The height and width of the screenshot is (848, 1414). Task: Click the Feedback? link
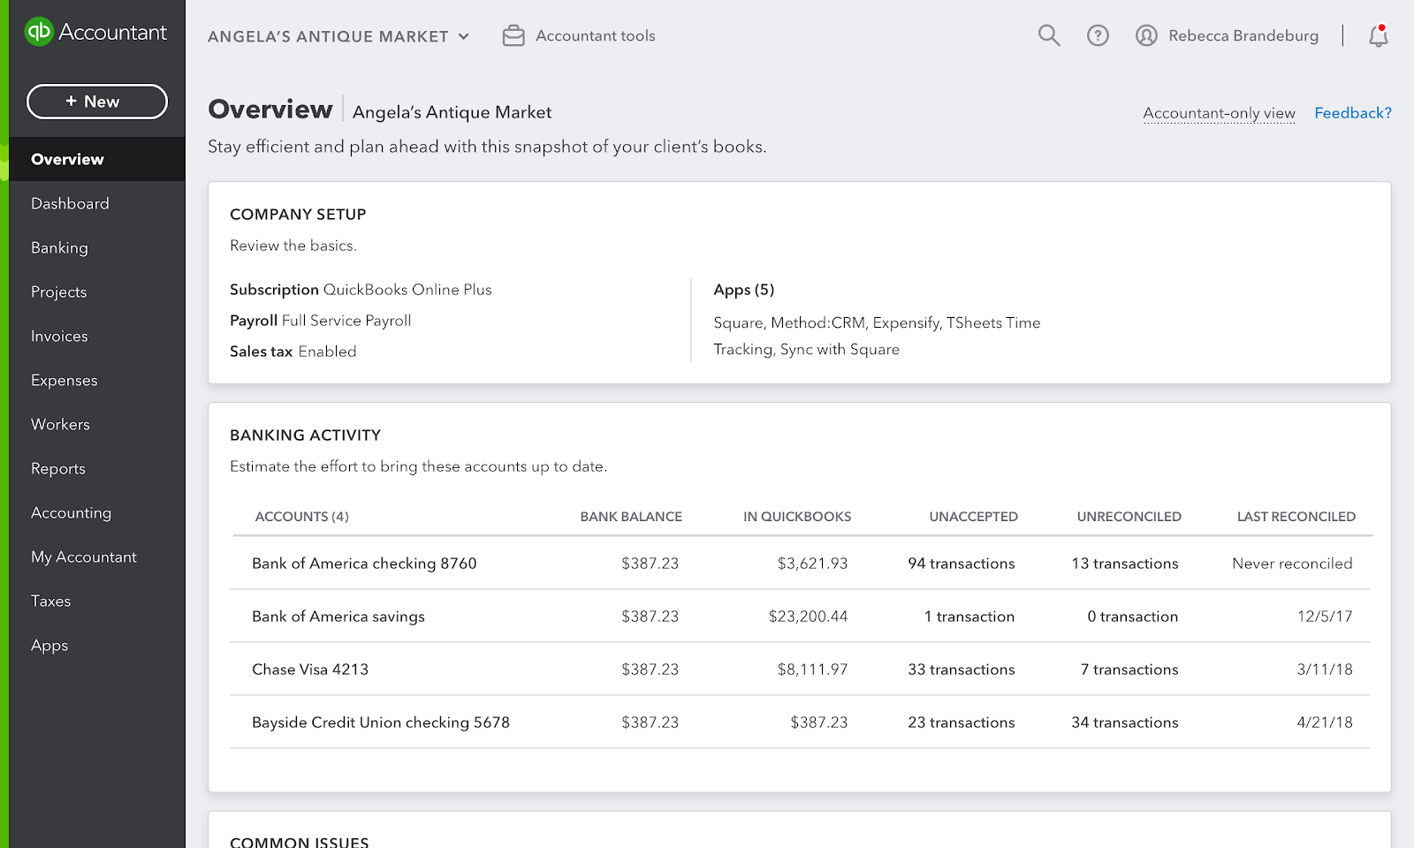1352,113
